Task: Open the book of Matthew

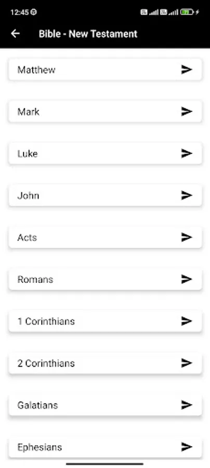Action: click(x=106, y=70)
